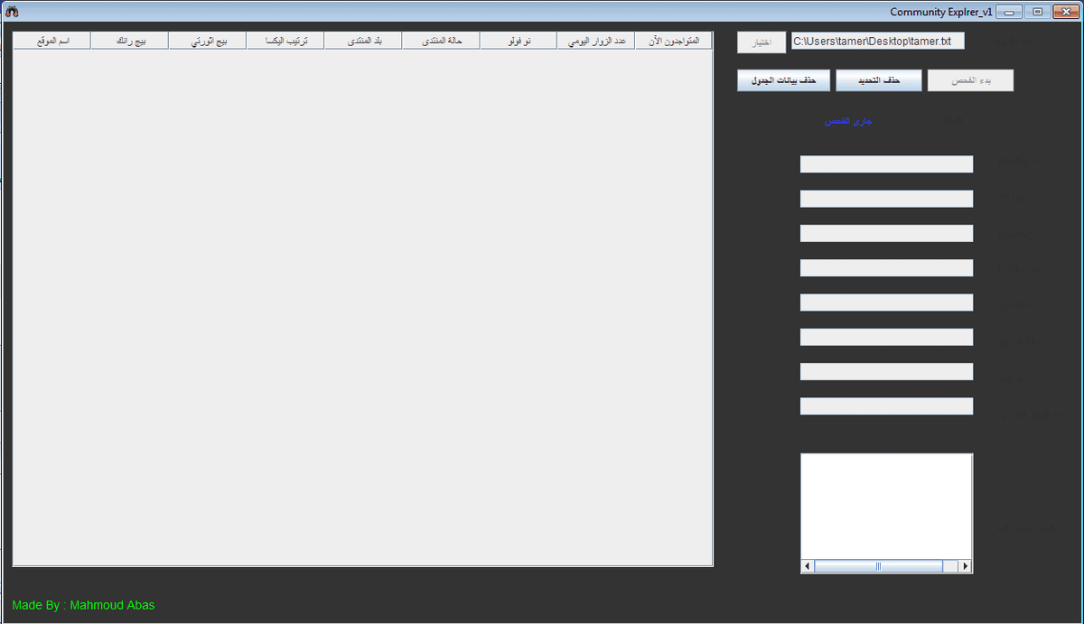Viewport: 1084px width, 624px height.
Task: Click the 'نو فولو' column header
Action: coord(519,42)
